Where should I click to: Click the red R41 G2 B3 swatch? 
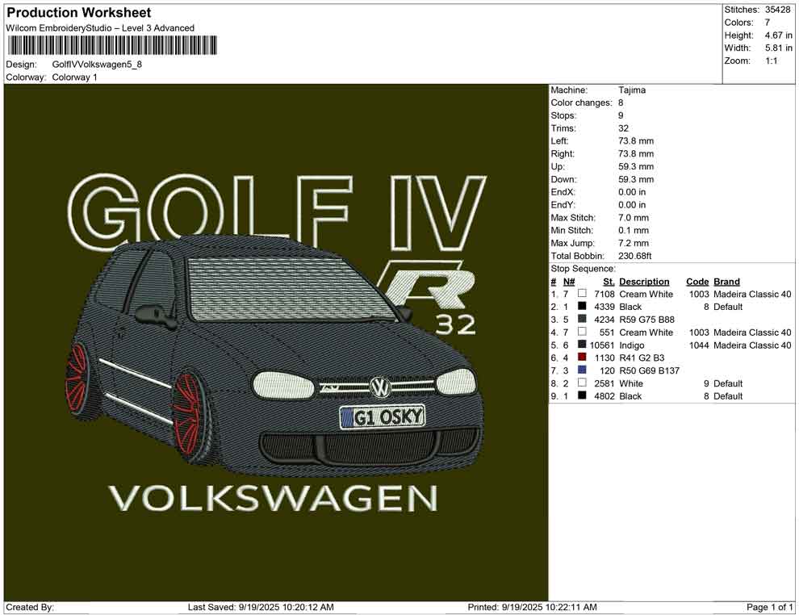(x=582, y=358)
